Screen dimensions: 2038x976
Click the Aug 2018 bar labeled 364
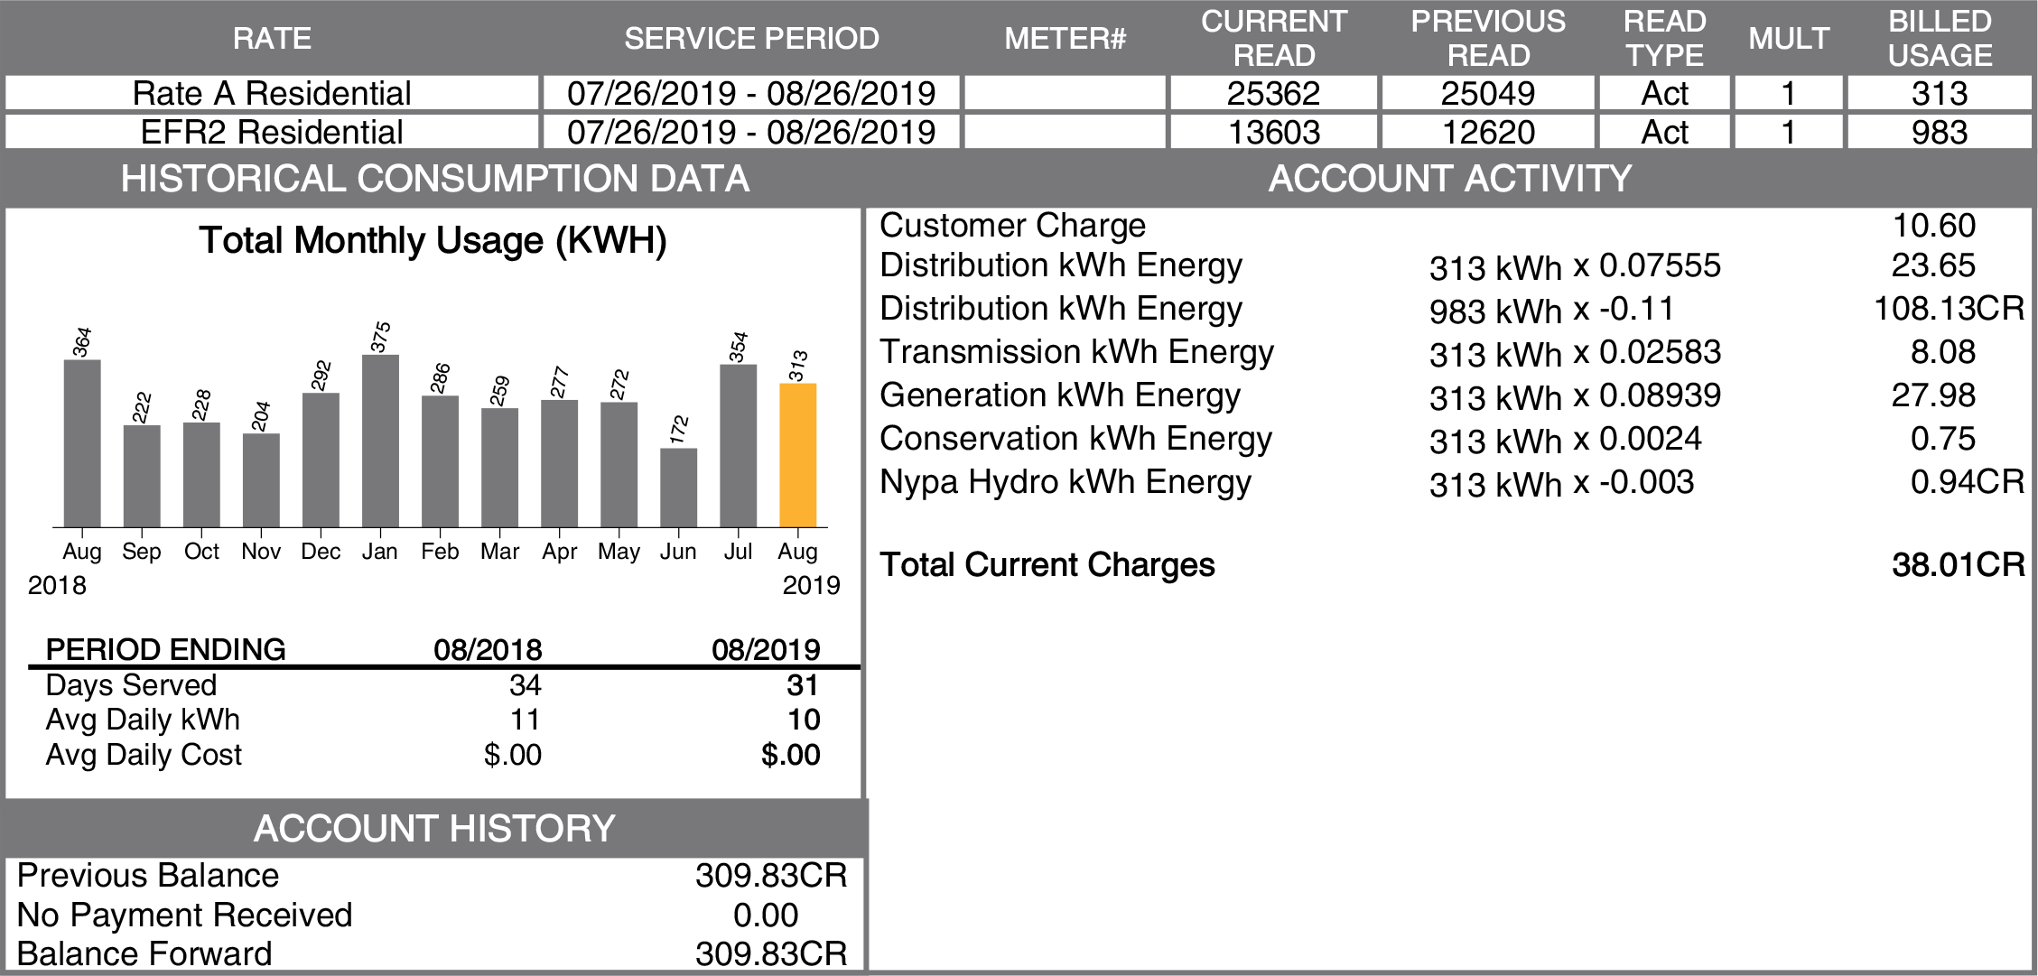click(82, 443)
